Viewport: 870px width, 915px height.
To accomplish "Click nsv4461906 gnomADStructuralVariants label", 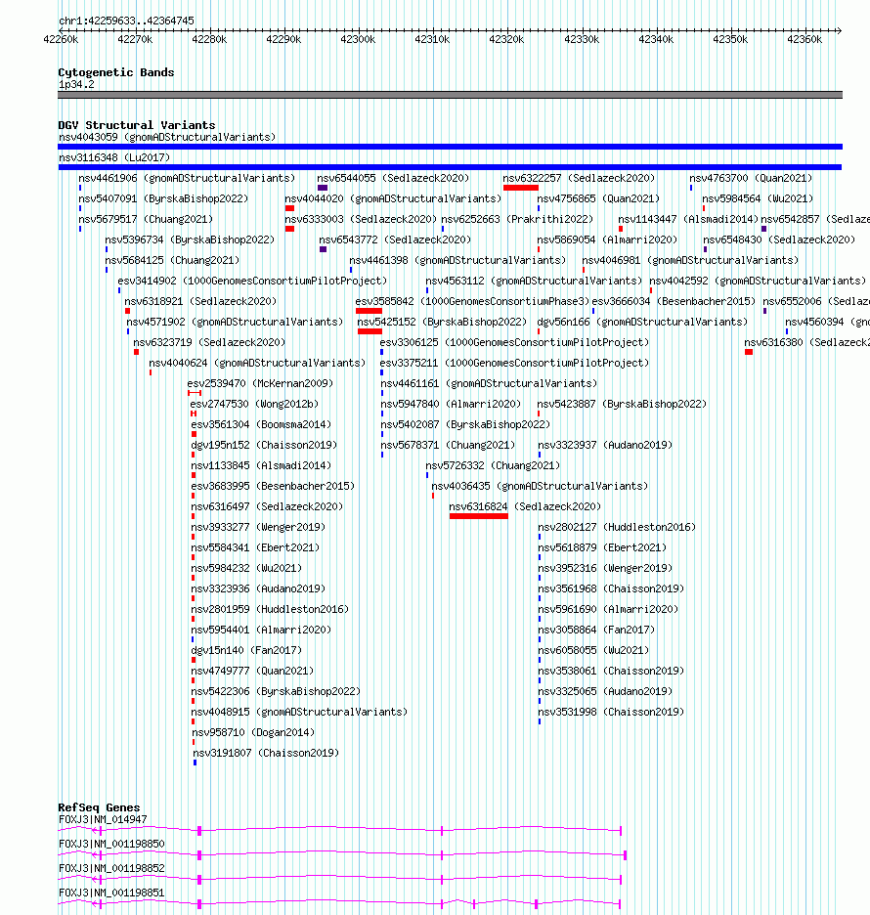I will (187, 178).
